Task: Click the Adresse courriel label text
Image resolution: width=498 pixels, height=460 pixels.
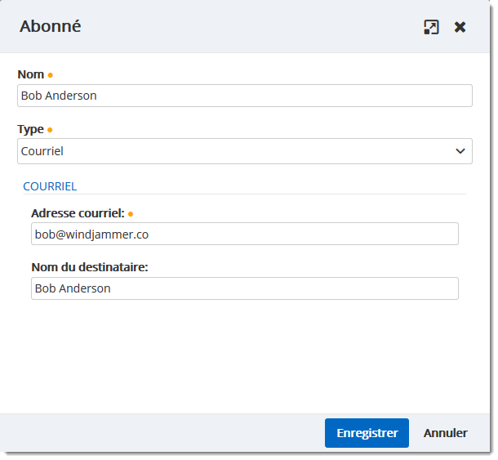Action: 78,213
